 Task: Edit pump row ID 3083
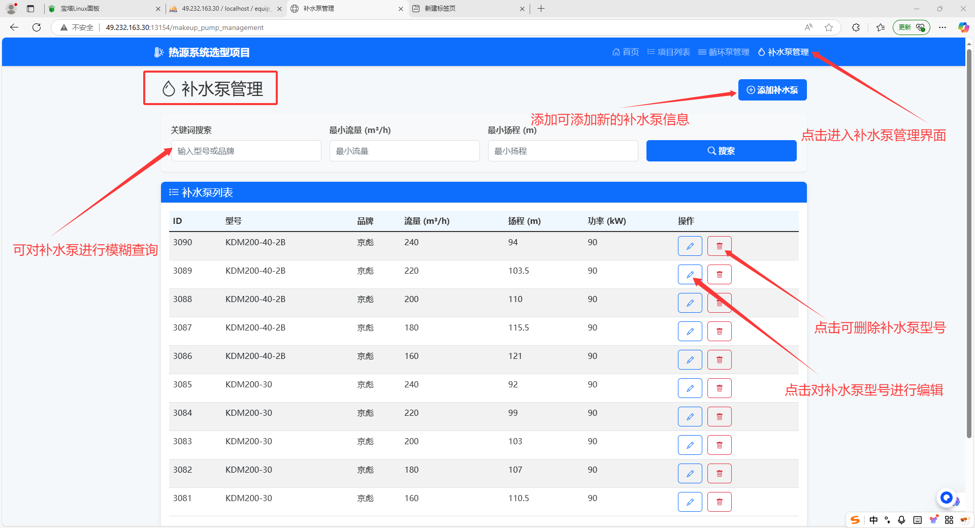pyautogui.click(x=690, y=445)
